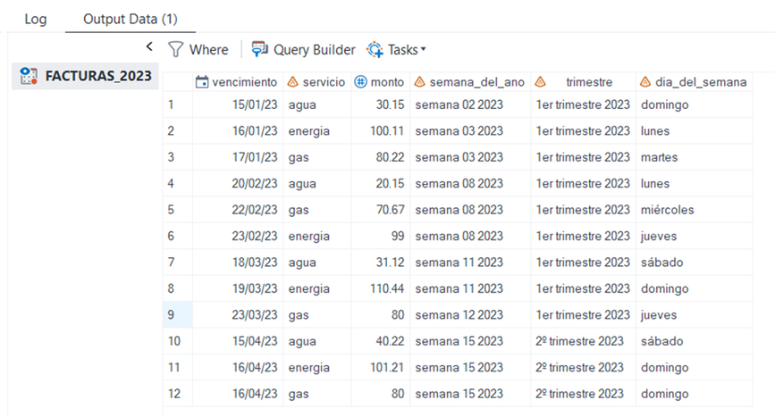Select row number 1 header
The height and width of the screenshot is (417, 775).
point(178,104)
